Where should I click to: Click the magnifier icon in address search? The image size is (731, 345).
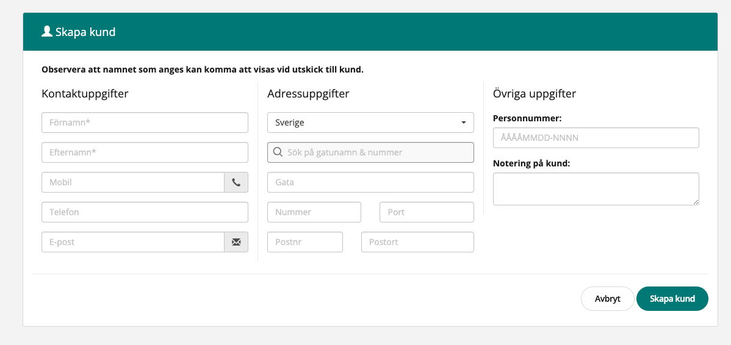tap(278, 152)
